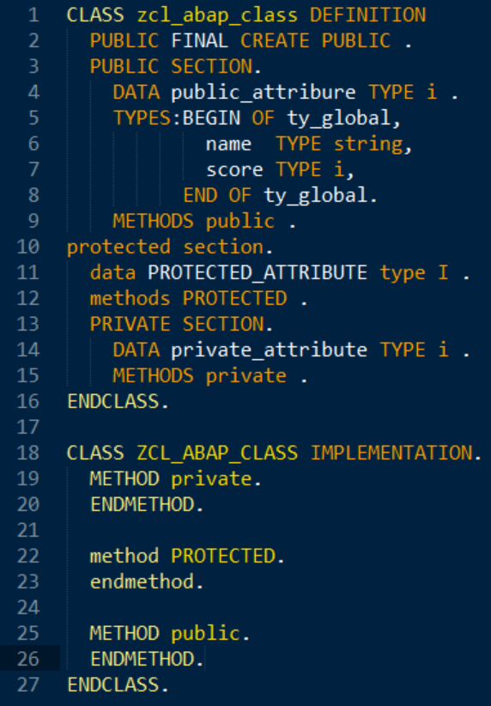This screenshot has width=491, height=706.
Task: Click the PROTECTED_ATTRIBUTE identifier
Action: pyautogui.click(x=258, y=273)
